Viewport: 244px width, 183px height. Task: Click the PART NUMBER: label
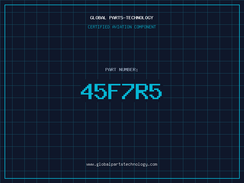[121, 70]
